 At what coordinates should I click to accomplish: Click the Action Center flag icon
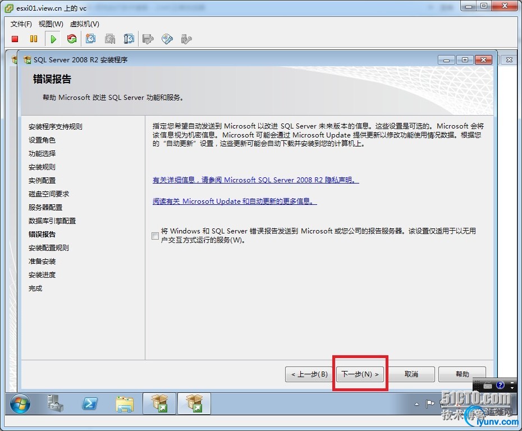(430, 404)
